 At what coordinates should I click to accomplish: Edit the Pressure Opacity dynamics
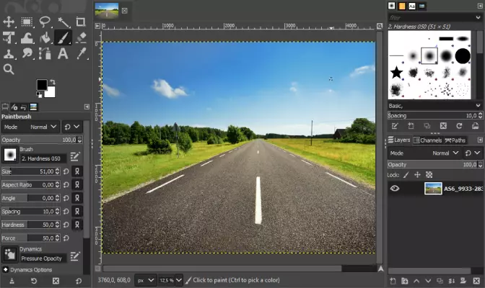(x=75, y=256)
